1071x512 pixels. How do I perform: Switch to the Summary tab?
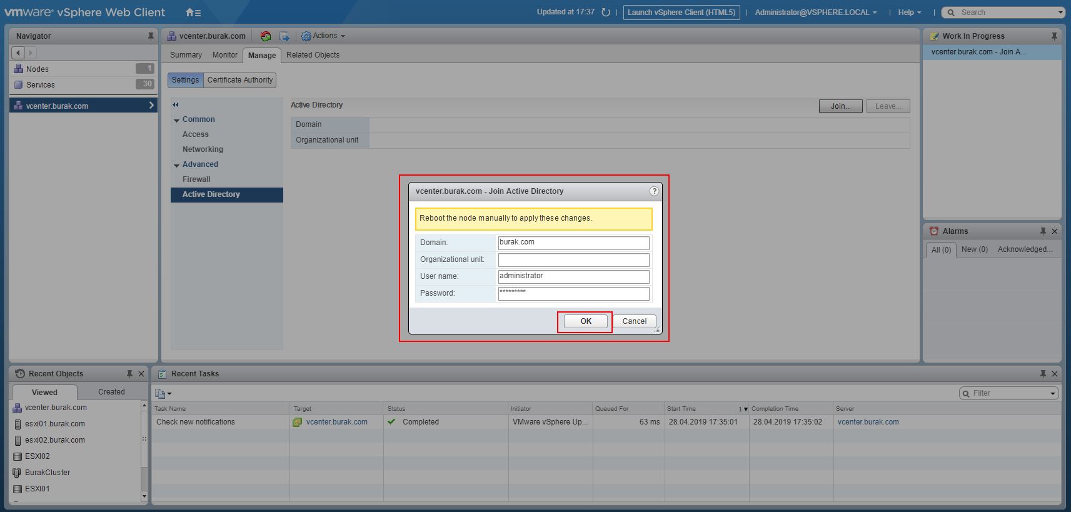click(x=186, y=55)
